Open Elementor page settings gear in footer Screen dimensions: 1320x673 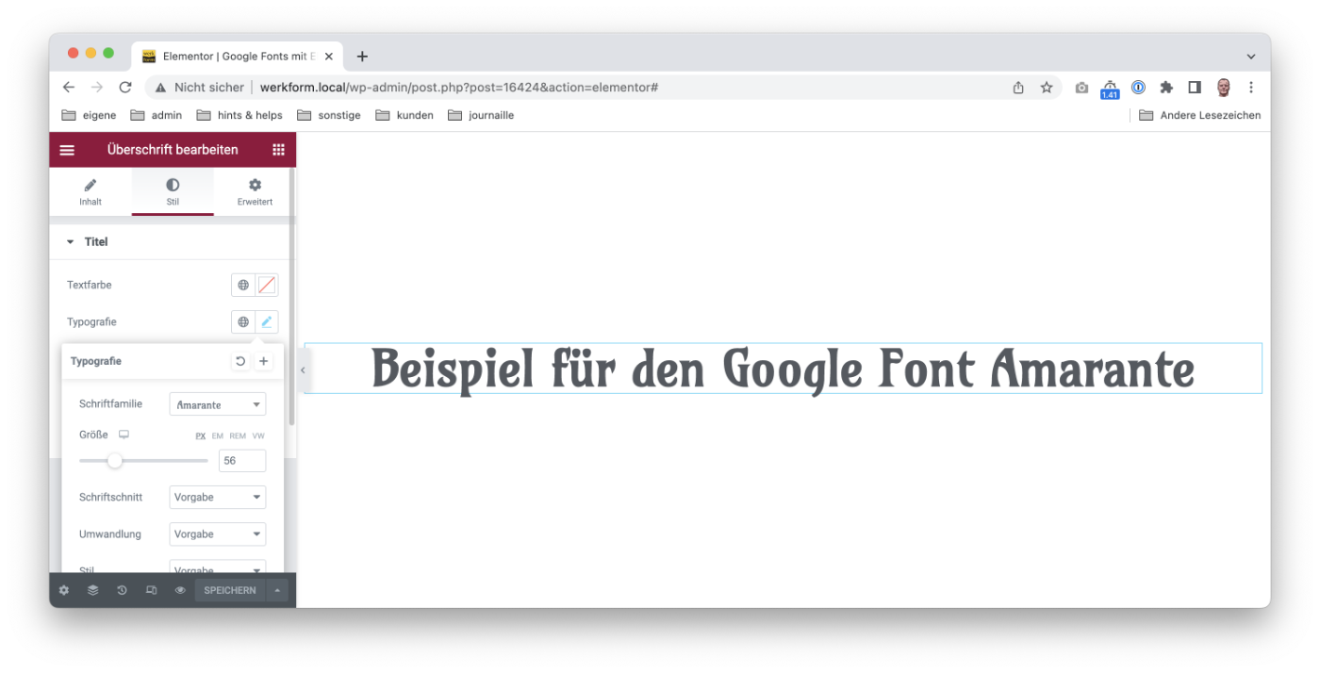tap(64, 590)
